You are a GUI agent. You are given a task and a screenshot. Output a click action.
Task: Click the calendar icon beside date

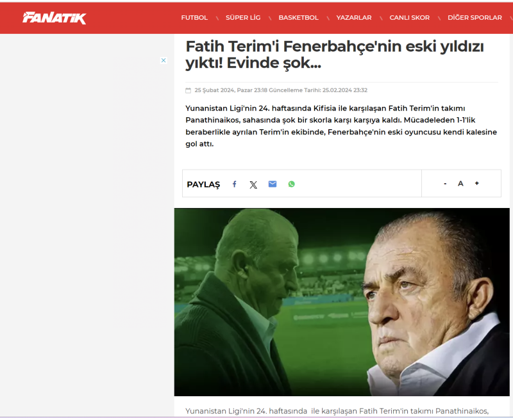188,90
